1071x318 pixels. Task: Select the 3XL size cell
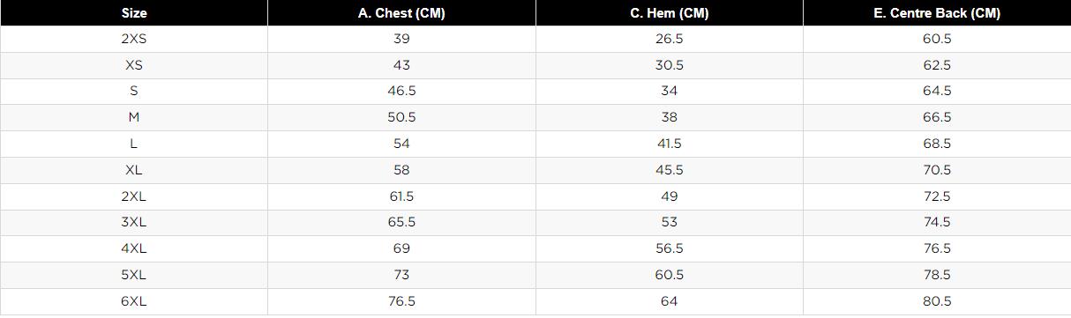134,223
